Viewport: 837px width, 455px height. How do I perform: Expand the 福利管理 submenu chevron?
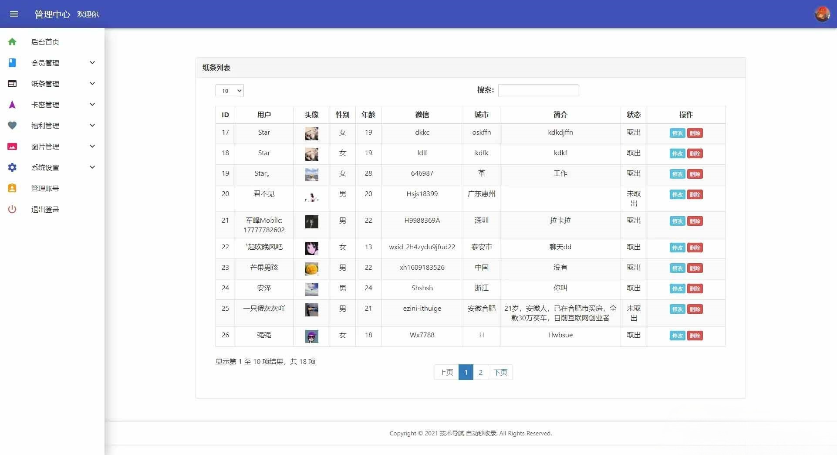[92, 125]
